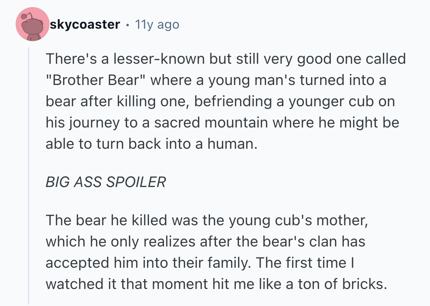
Task: Click the word "human." ending the first paragraph
Action: coord(235,144)
